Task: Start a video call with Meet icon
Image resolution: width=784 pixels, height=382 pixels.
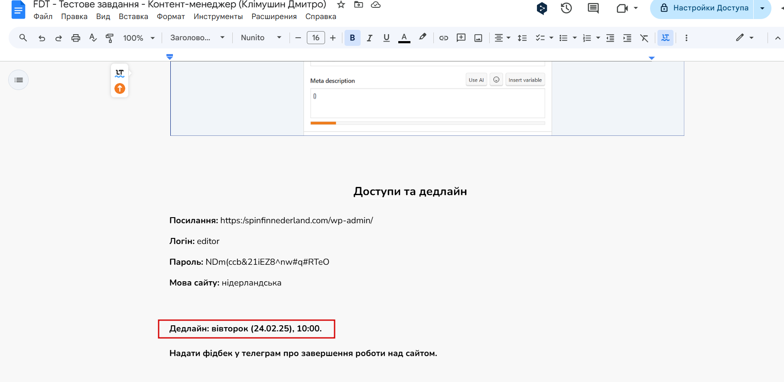Action: 622,8
